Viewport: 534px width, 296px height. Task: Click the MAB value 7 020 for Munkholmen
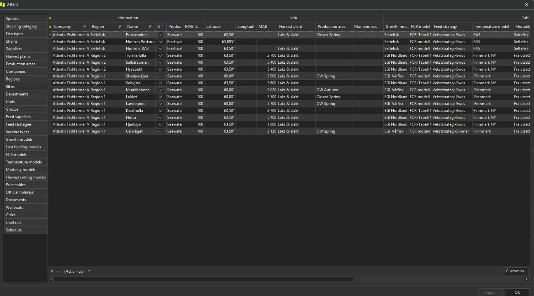point(267,90)
